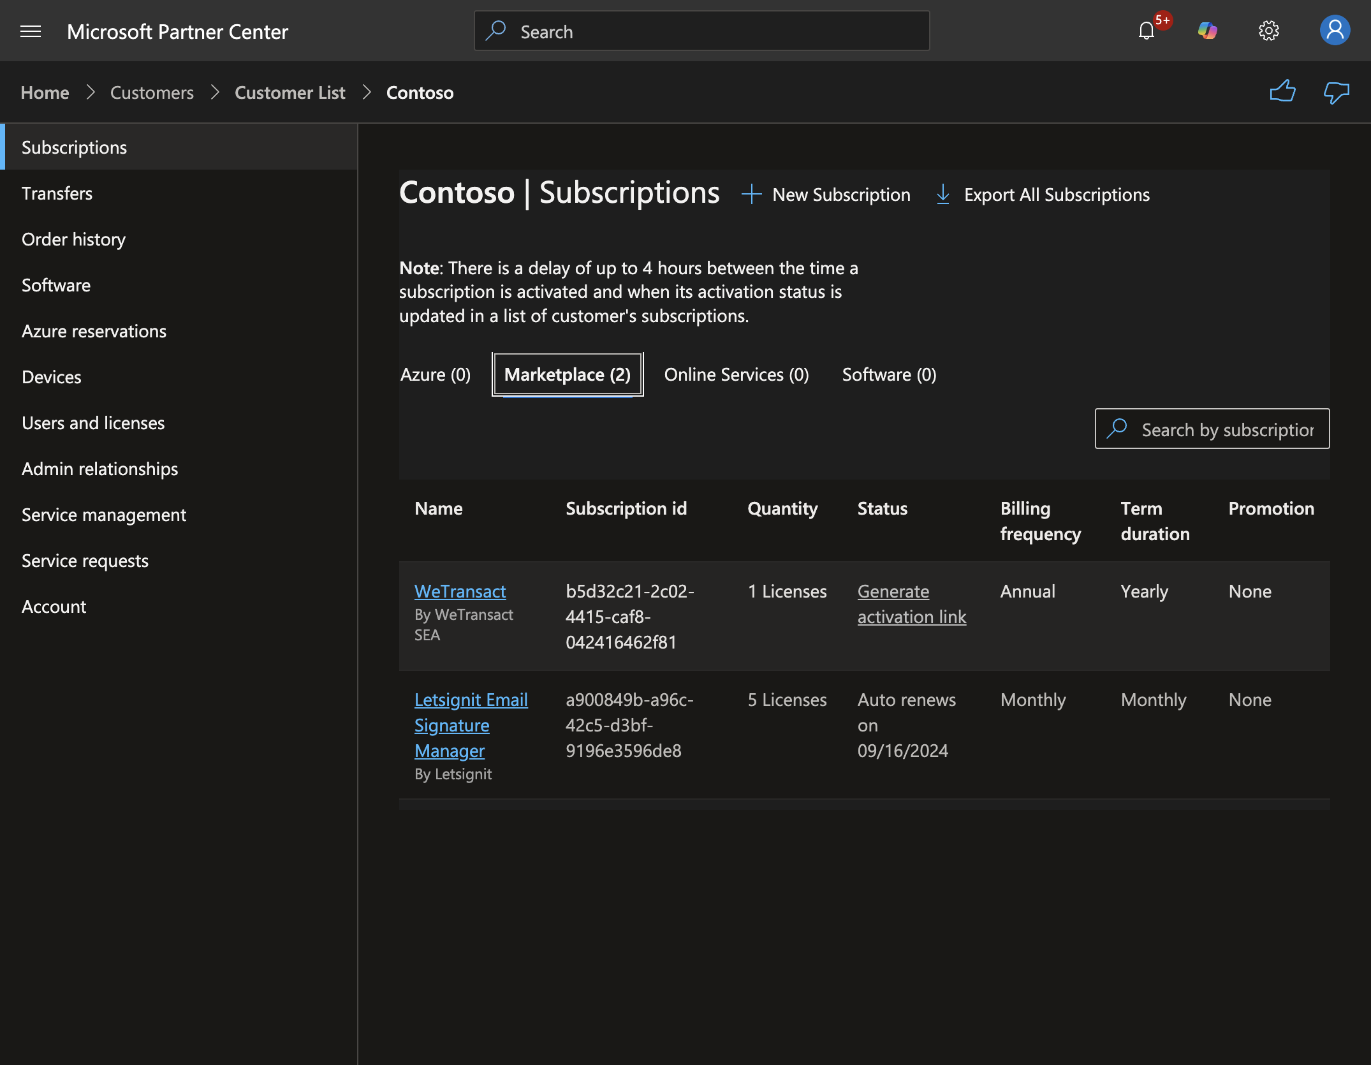Open the user account avatar

tap(1335, 31)
